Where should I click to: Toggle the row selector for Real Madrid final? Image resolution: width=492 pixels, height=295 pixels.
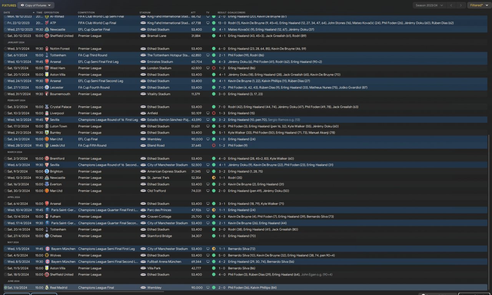(5, 288)
